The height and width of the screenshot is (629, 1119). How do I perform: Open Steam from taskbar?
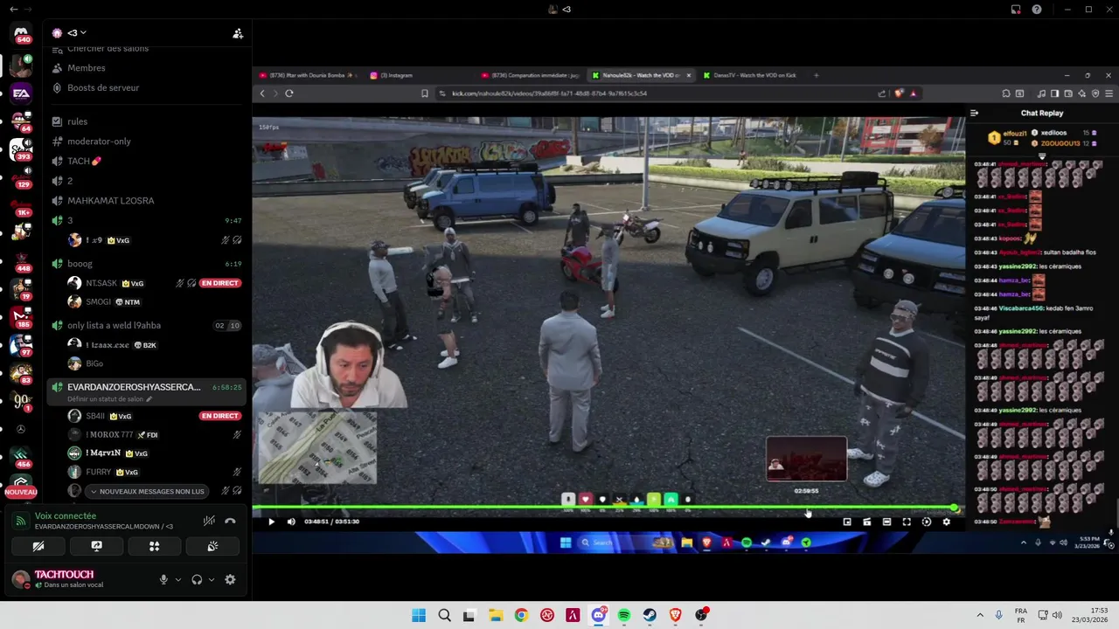tap(650, 615)
